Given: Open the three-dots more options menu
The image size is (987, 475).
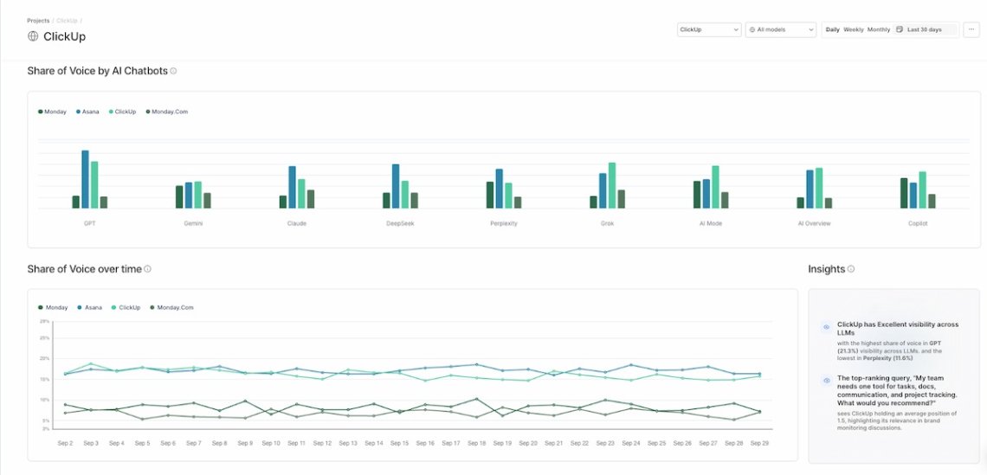Looking at the screenshot, I should [971, 29].
